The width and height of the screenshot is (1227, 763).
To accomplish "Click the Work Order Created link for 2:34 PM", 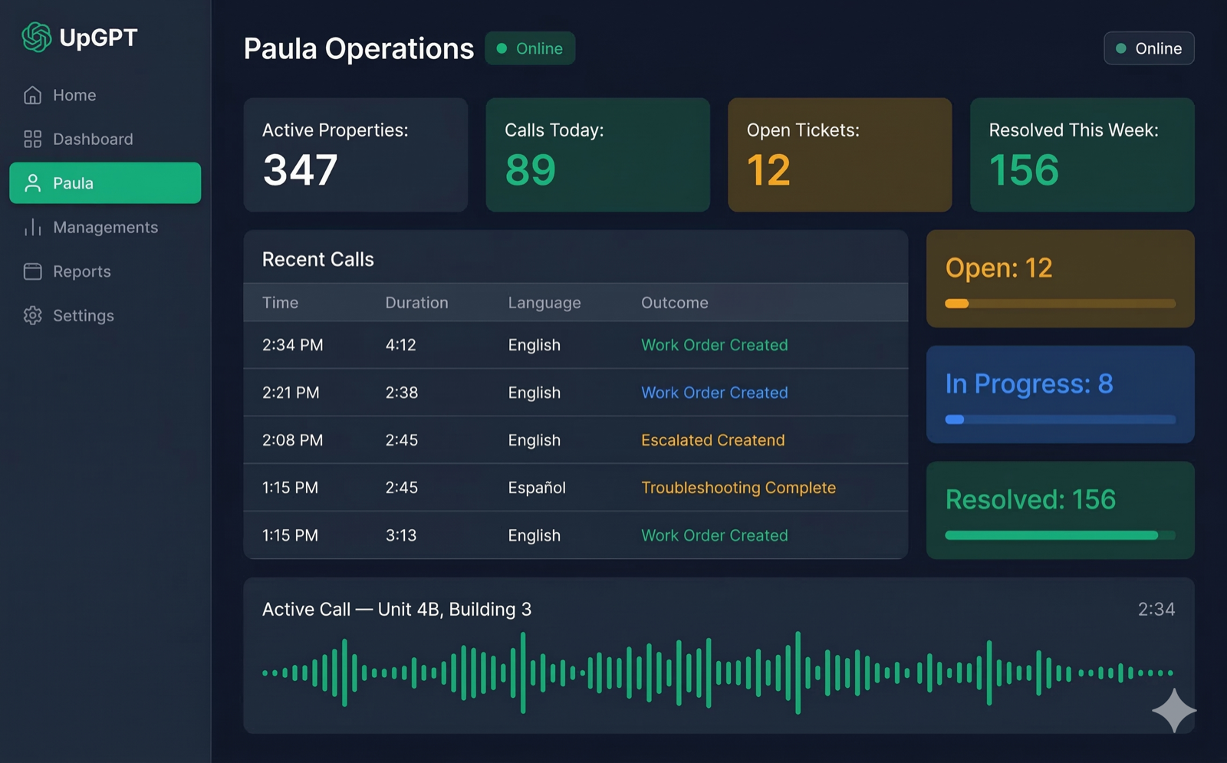I will tap(714, 345).
